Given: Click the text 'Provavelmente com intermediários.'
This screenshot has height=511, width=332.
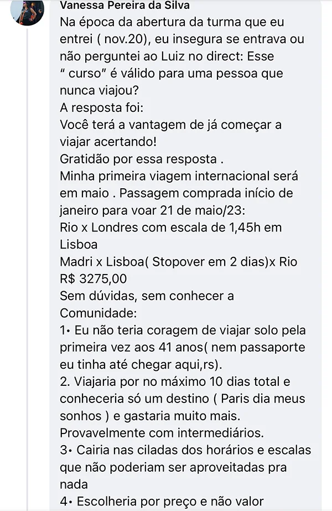Looking at the screenshot, I should [162, 433].
